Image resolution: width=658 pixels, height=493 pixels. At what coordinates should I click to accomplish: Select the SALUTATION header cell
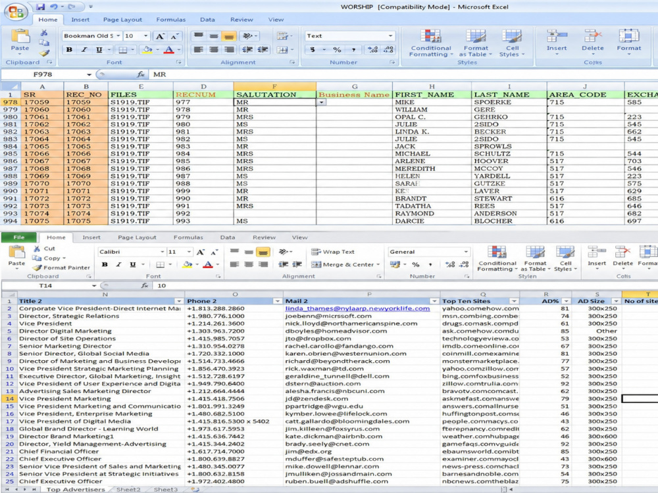274,95
